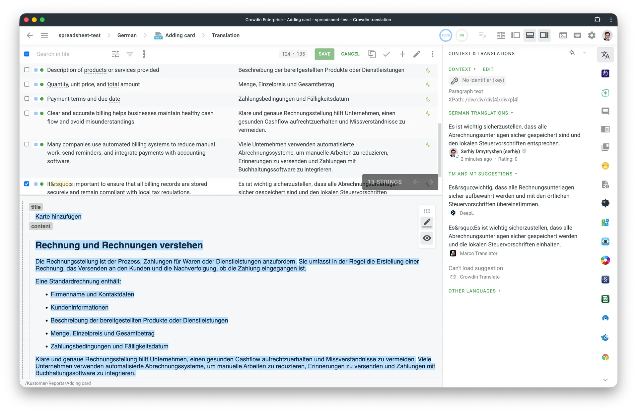This screenshot has width=637, height=413.
Task: Open the German breadcrumb menu
Action: [127, 35]
